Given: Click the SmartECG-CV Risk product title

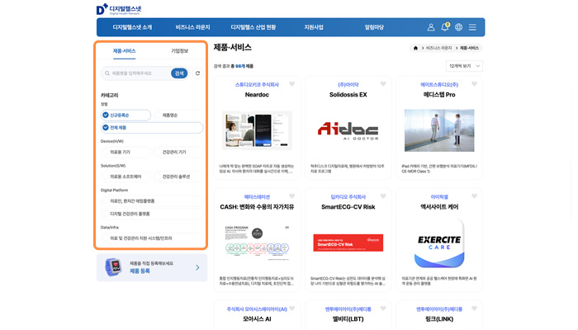Looking at the screenshot, I should pos(348,207).
